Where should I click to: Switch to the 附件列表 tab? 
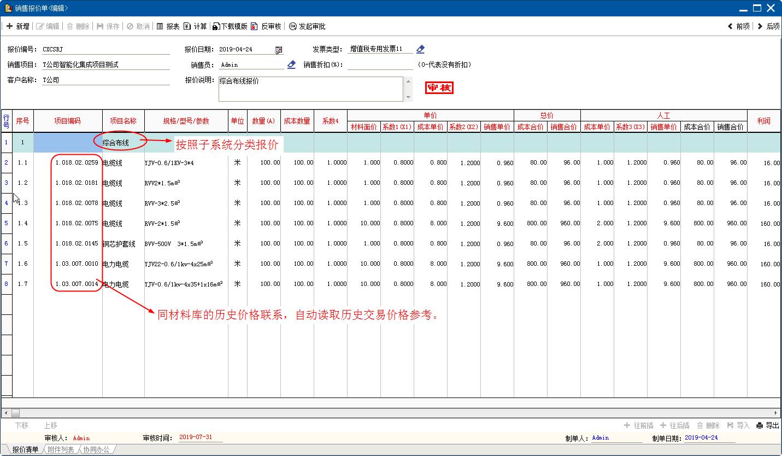(x=61, y=449)
